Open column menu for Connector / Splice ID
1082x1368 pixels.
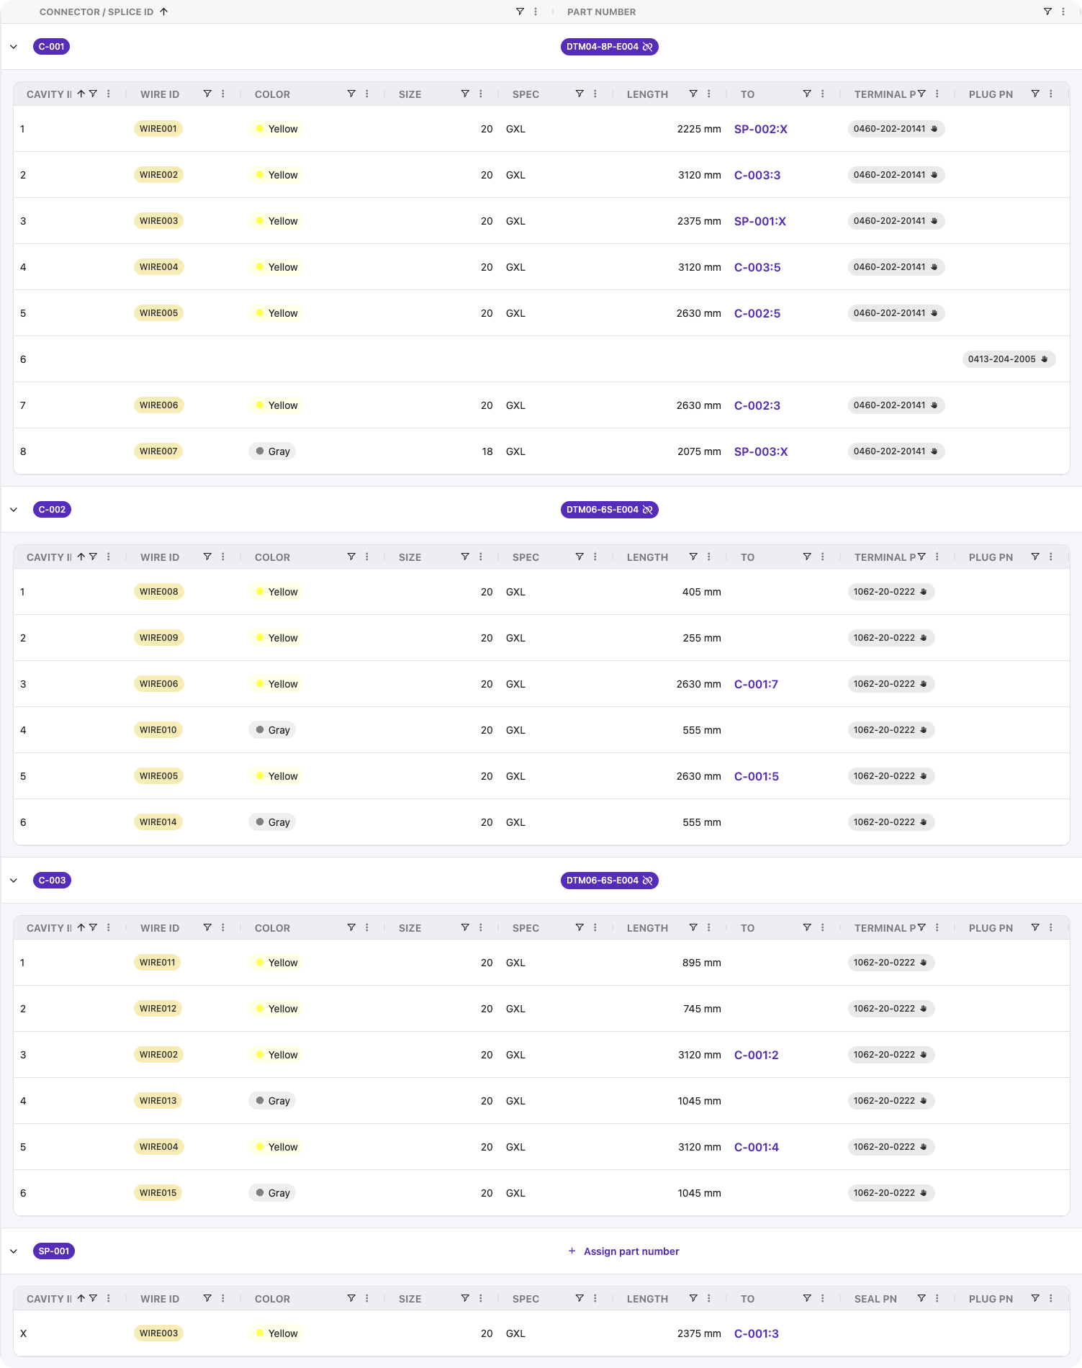pyautogui.click(x=536, y=12)
